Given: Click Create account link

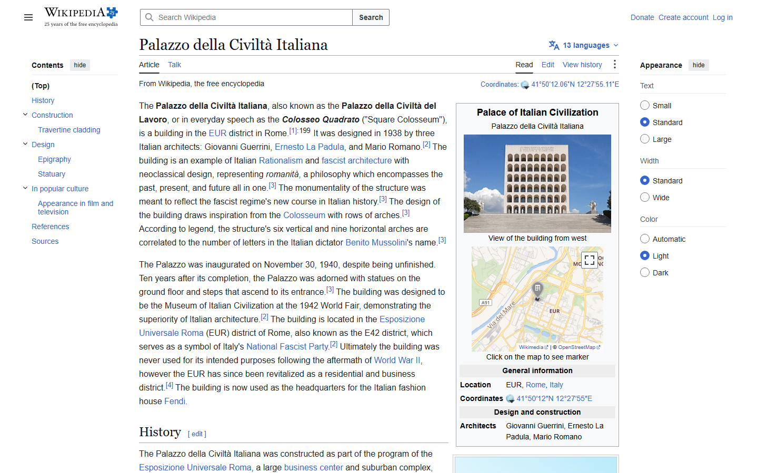Looking at the screenshot, I should [683, 17].
